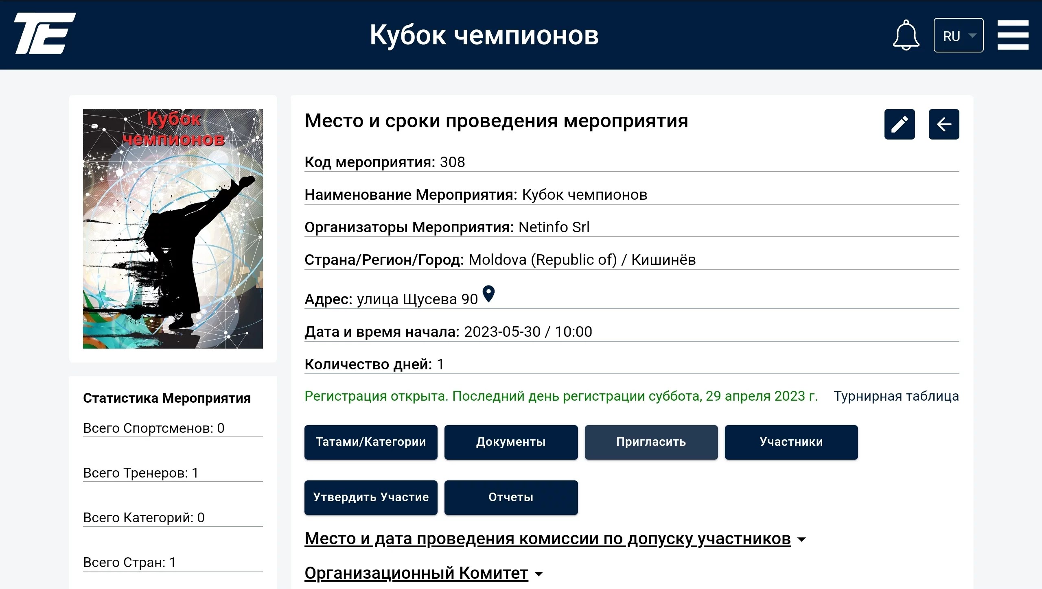The width and height of the screenshot is (1042, 589).
Task: Open the RU language dropdown
Action: 959,35
